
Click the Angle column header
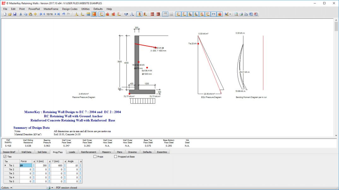73,161
